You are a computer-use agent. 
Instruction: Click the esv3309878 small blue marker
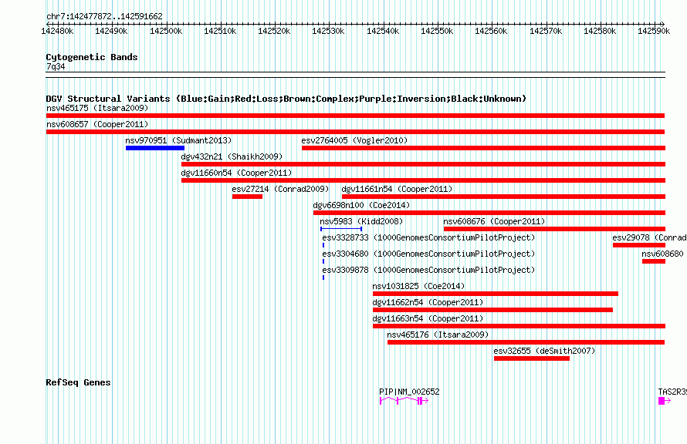pos(323,277)
